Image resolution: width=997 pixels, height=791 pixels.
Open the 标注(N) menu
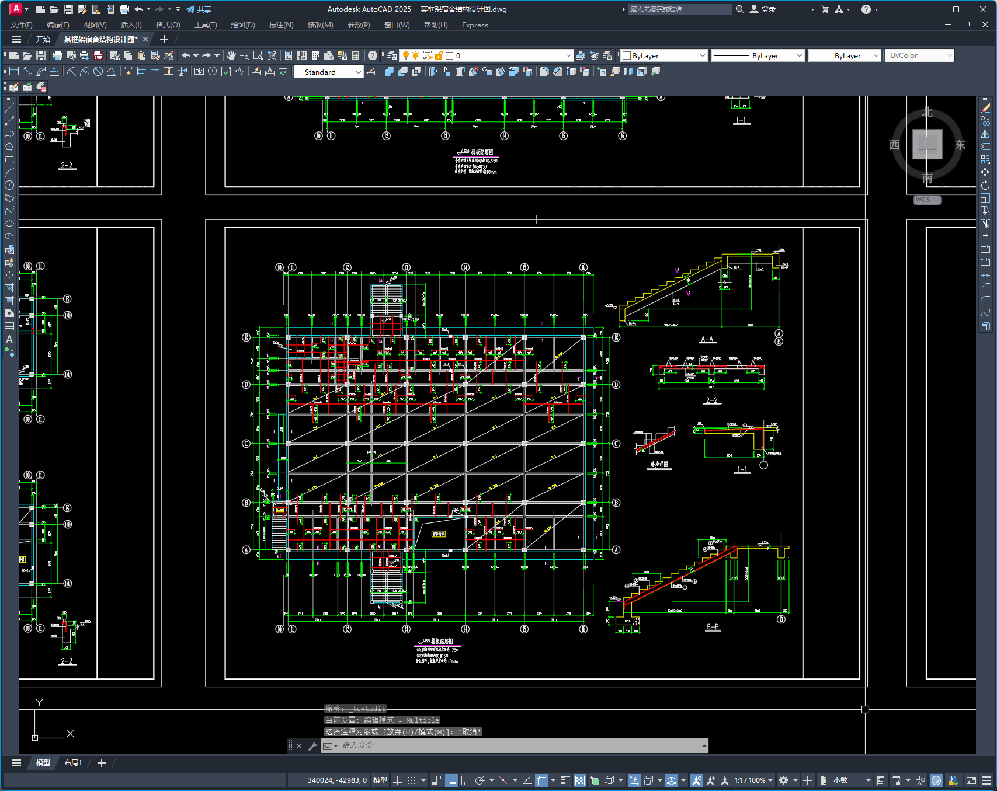tap(281, 25)
